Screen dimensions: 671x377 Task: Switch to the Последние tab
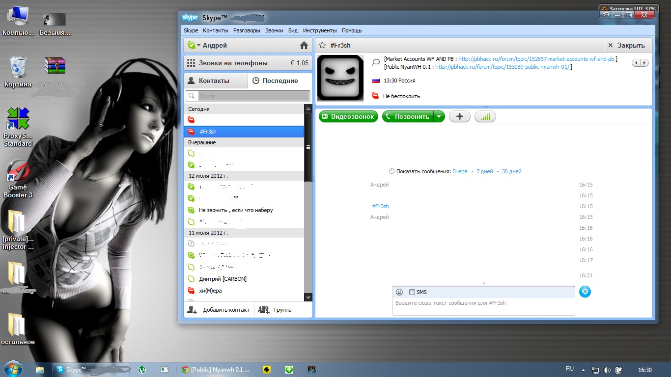pyautogui.click(x=280, y=81)
